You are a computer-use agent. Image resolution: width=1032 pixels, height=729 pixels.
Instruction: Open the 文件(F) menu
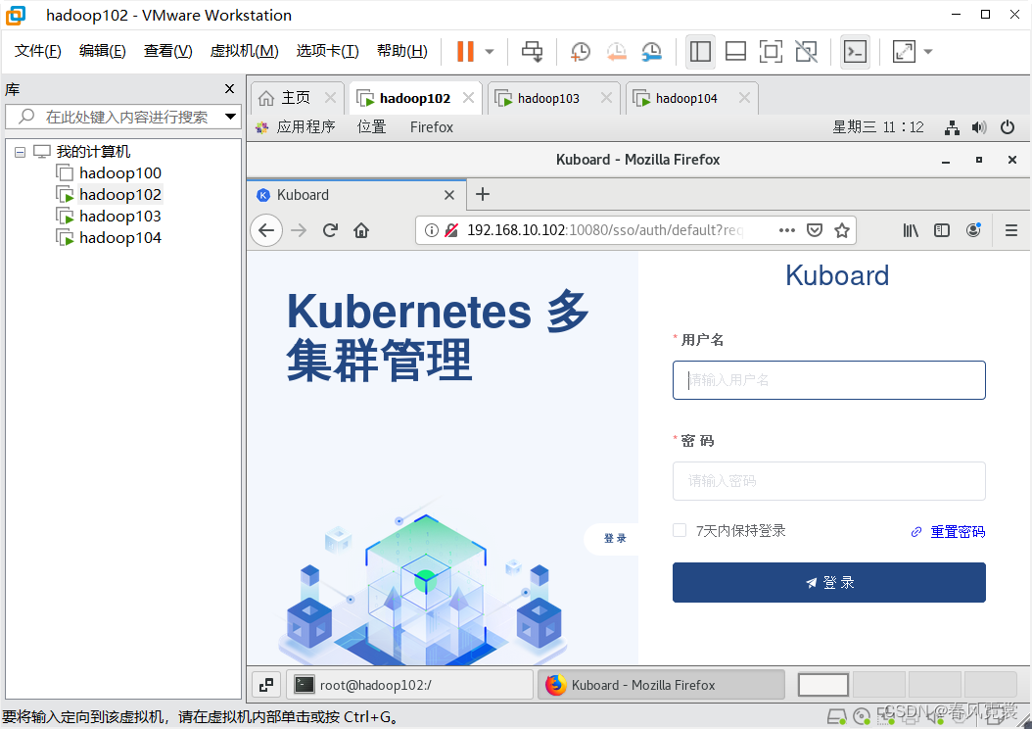(x=37, y=51)
